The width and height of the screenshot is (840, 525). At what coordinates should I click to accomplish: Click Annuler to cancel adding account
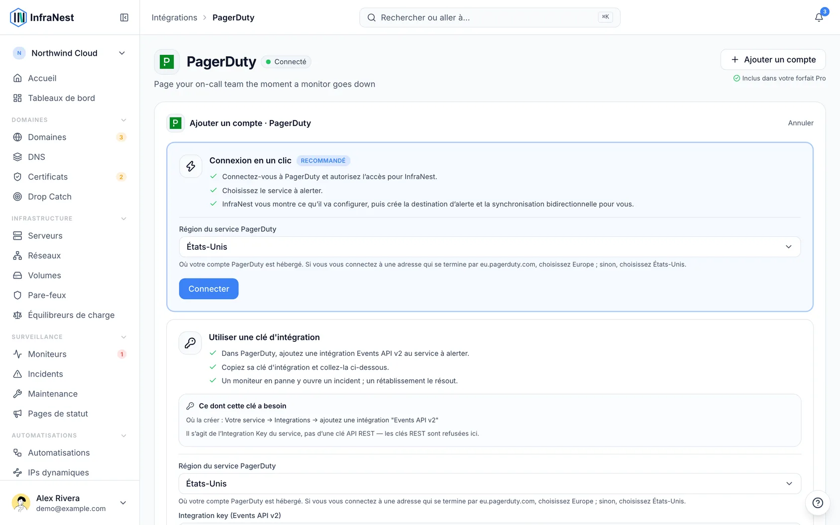[x=801, y=123]
